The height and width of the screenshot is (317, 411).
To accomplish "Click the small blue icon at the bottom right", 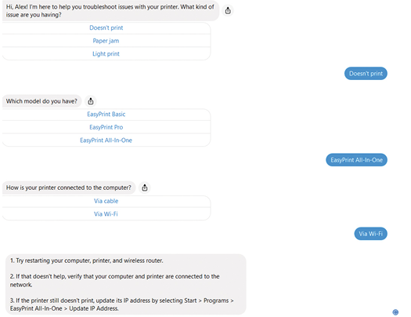I will [x=395, y=312].
